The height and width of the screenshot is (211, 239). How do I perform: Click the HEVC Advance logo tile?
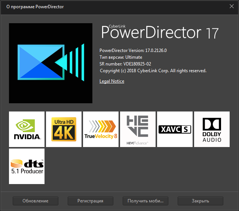tap(138, 129)
